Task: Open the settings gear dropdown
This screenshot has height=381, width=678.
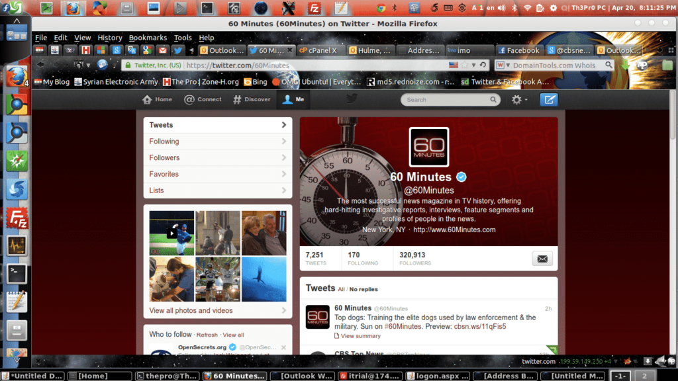Action: [x=519, y=100]
